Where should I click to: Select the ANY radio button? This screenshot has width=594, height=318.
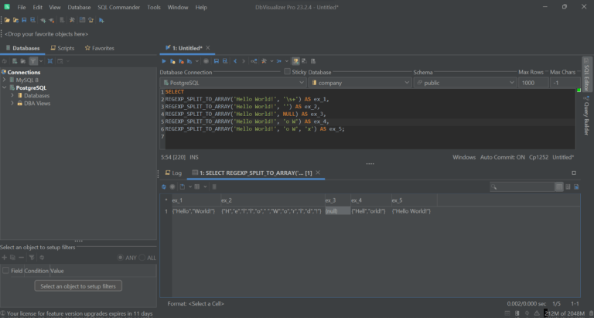click(x=121, y=258)
